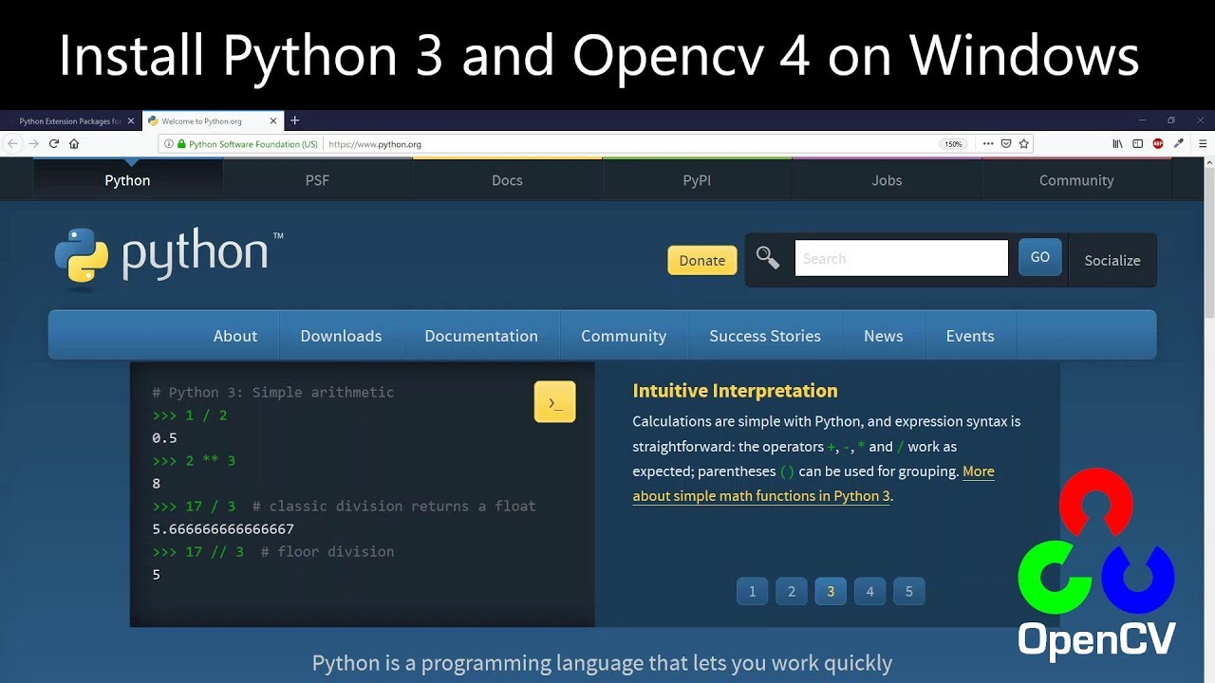1215x683 pixels.
Task: Go back using browser back arrow
Action: point(12,143)
